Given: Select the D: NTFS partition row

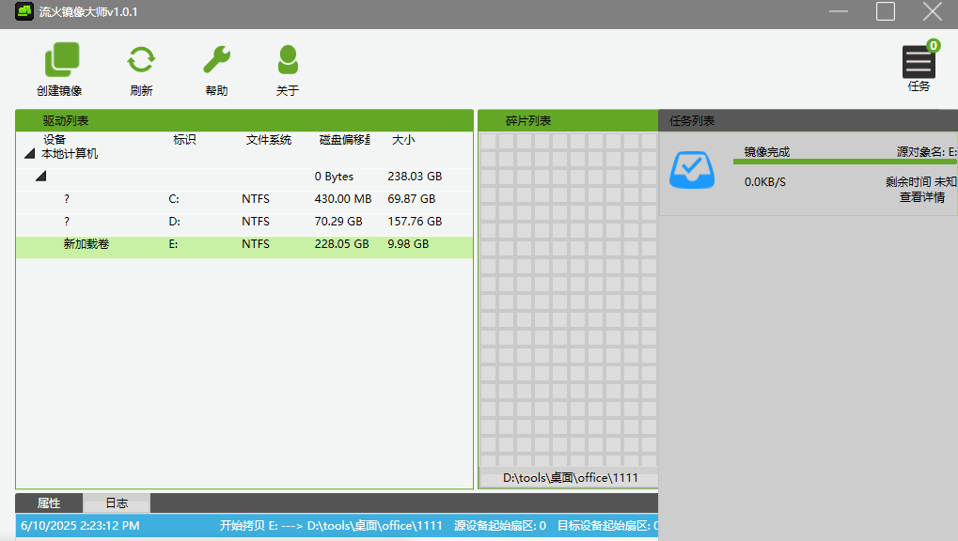Looking at the screenshot, I should 244,222.
